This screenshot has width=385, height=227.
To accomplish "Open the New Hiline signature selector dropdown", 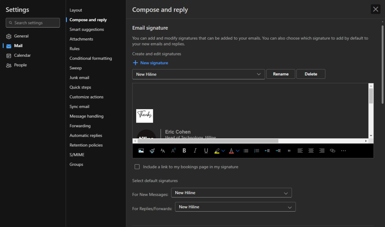I will click(198, 74).
